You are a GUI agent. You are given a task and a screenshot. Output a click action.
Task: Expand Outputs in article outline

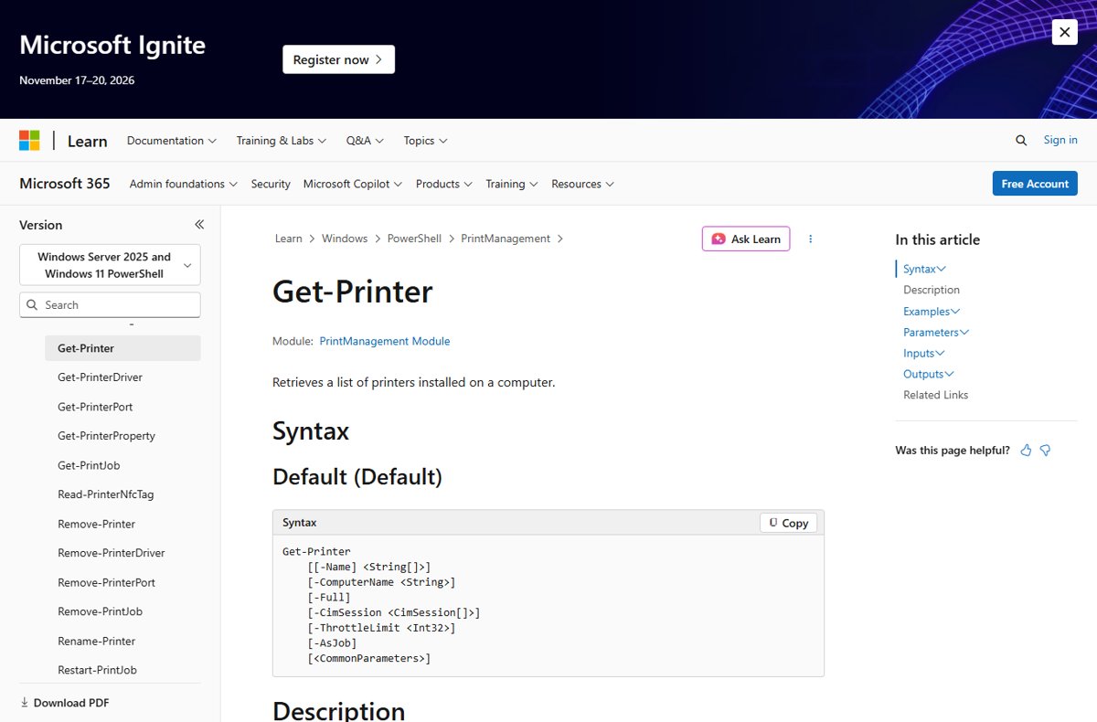(x=929, y=374)
